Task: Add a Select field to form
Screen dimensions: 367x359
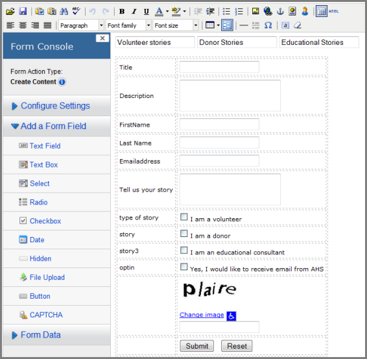Action: (x=56, y=184)
